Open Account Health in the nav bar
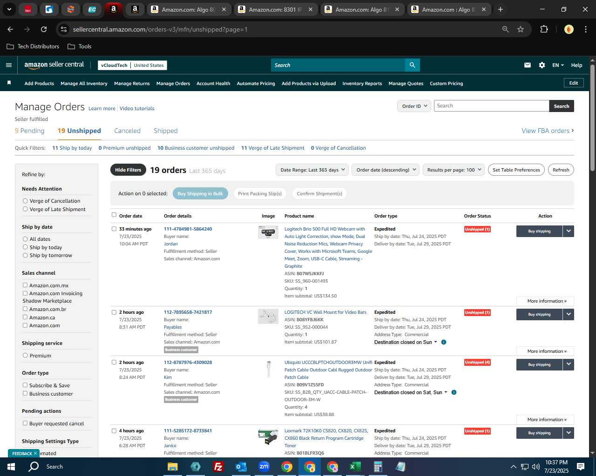596x476 pixels. point(213,84)
